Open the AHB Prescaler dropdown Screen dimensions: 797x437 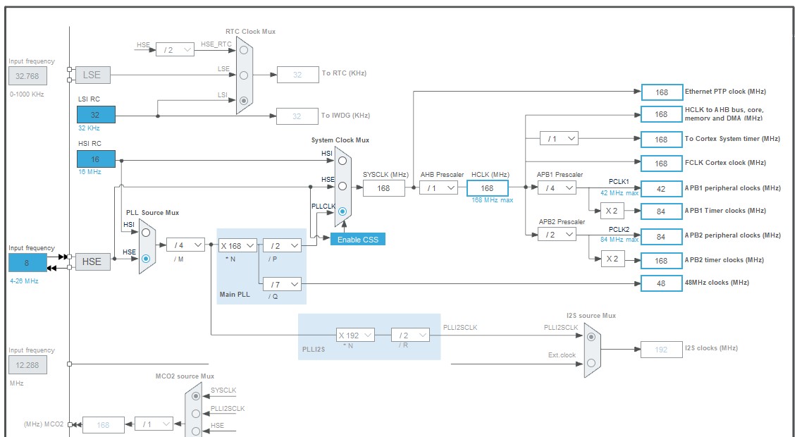tap(438, 187)
